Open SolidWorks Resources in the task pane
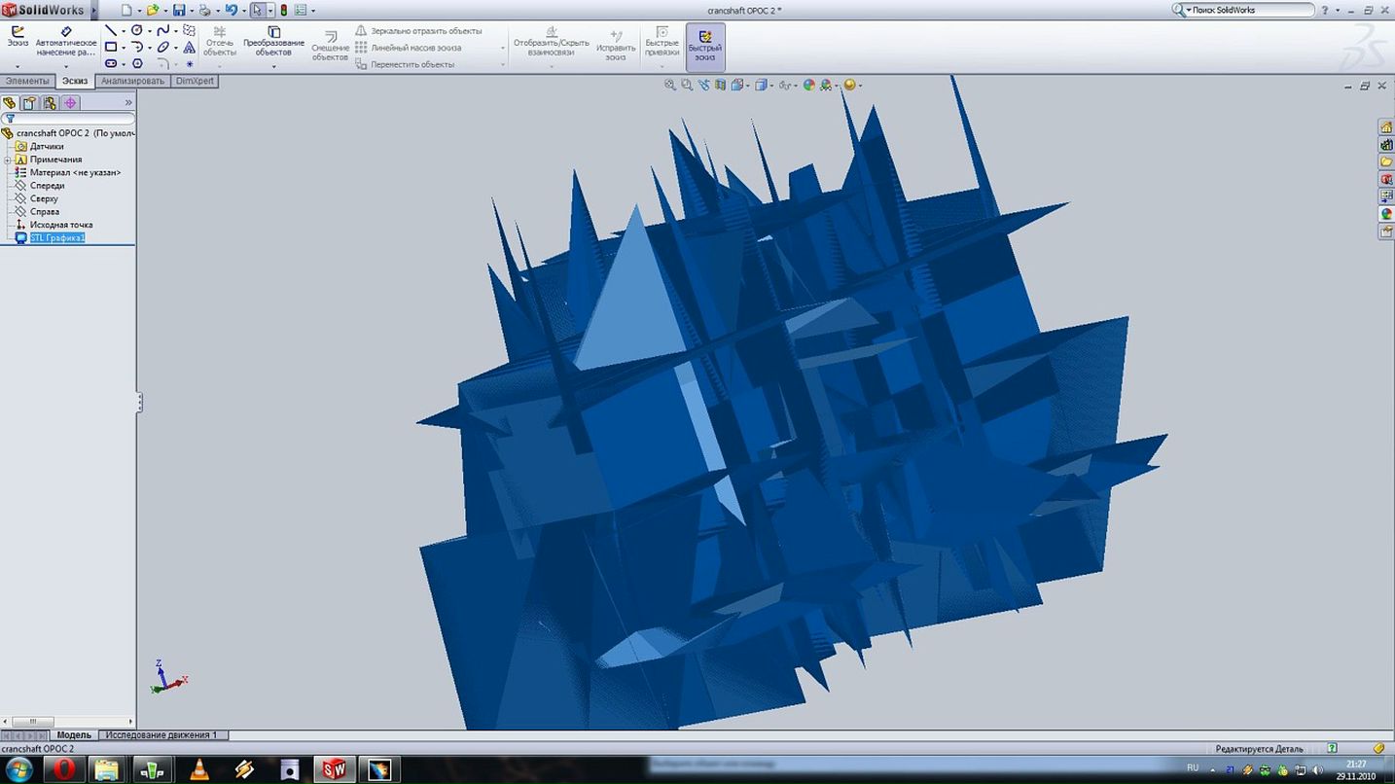 coord(1385,127)
